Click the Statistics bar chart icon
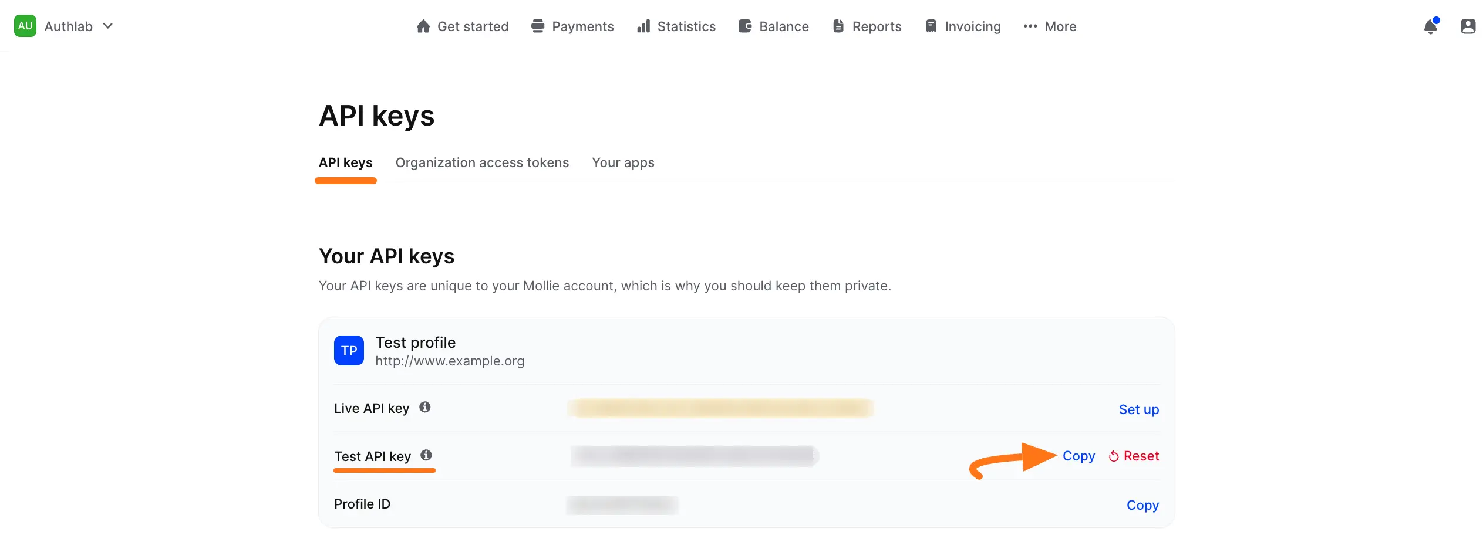Viewport: 1483px width, 542px height. (643, 26)
